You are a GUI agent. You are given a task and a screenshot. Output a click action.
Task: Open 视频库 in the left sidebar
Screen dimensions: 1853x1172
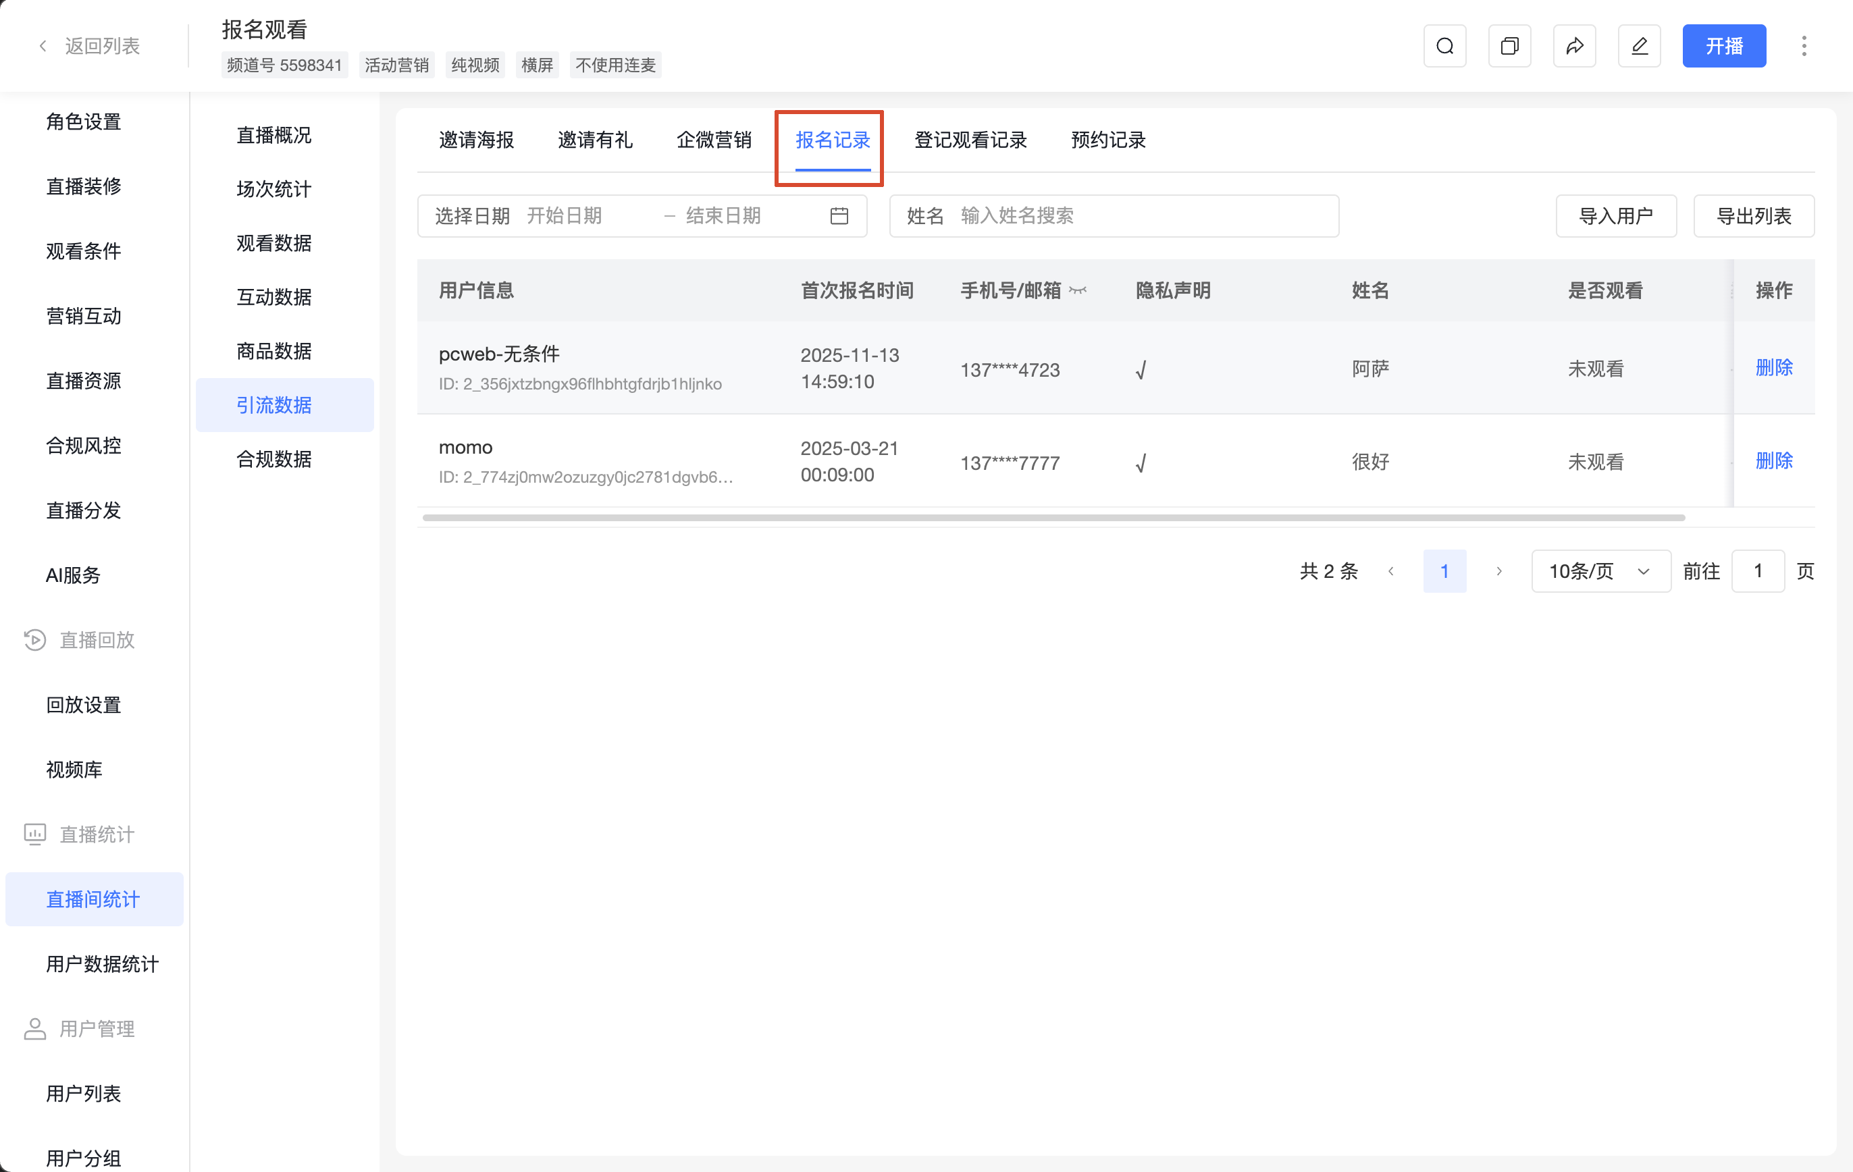click(74, 770)
